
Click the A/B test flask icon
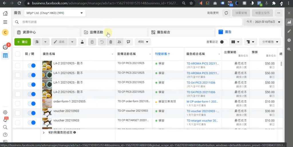pos(82,42)
